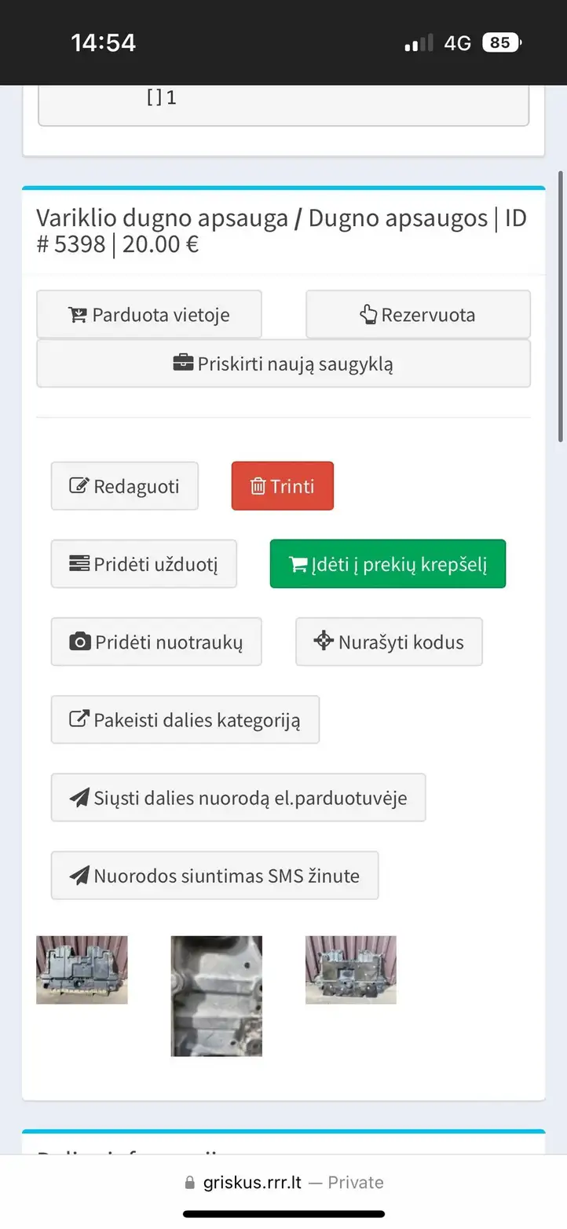Image resolution: width=567 pixels, height=1229 pixels.
Task: Click the cart icon on Parduota vietoje
Action: [78, 315]
